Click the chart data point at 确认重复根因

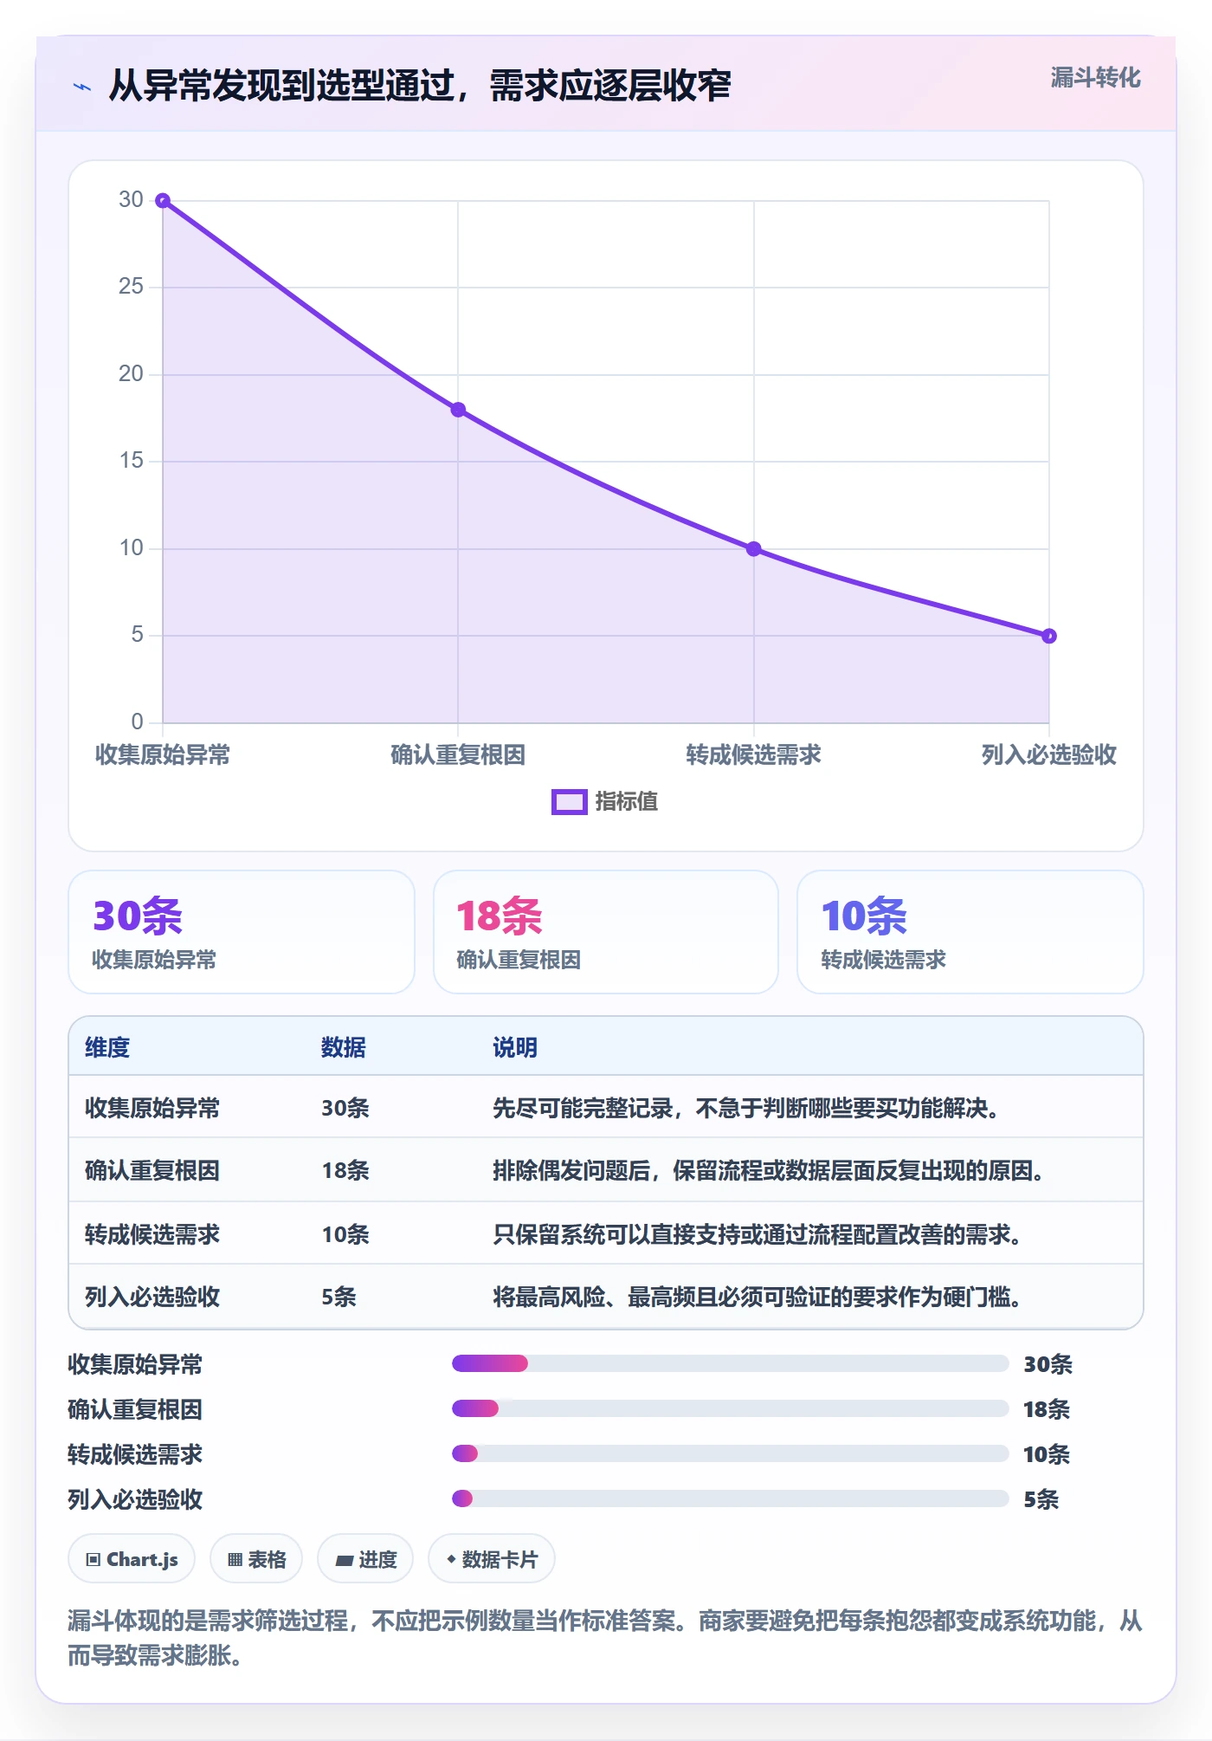tap(458, 410)
